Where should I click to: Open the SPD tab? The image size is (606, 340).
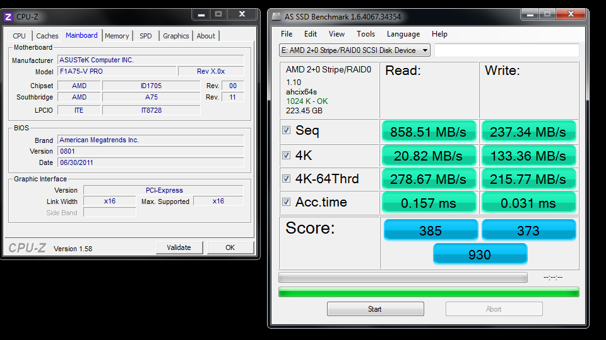pyautogui.click(x=146, y=36)
